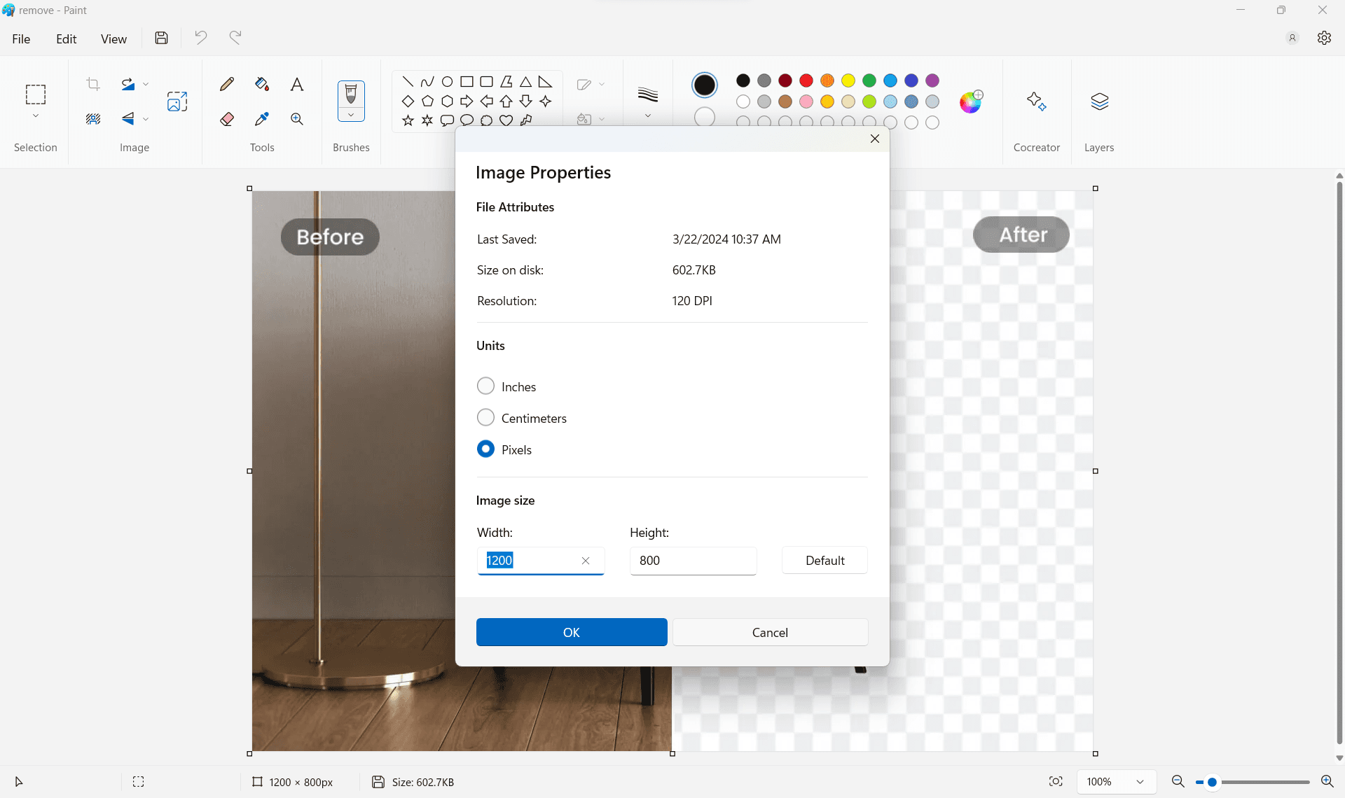Click the Undo arrow
This screenshot has height=798, width=1345.
[x=200, y=38]
